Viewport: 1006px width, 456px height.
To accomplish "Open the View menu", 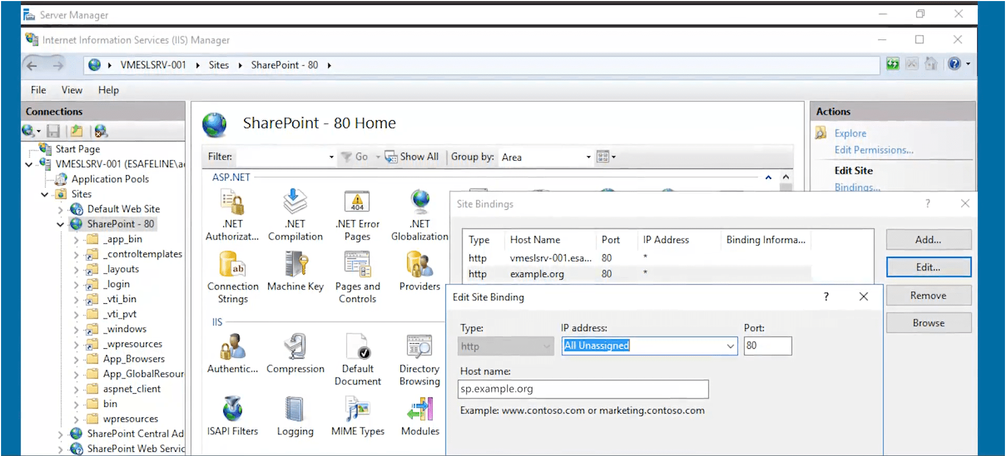I will (72, 90).
